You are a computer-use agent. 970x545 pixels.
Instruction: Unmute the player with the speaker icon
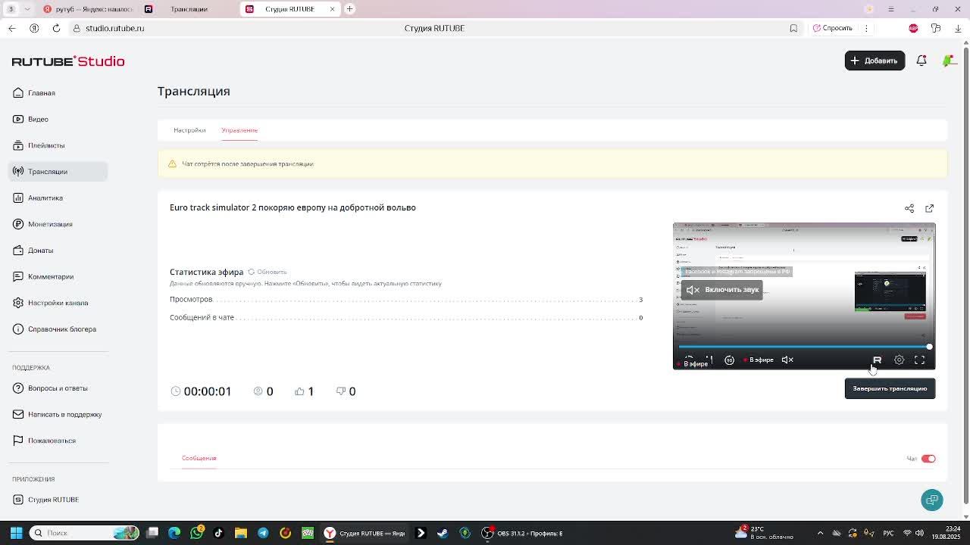[787, 360]
